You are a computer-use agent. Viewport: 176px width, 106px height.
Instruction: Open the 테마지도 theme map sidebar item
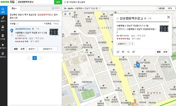pyautogui.click(x=3, y=55)
